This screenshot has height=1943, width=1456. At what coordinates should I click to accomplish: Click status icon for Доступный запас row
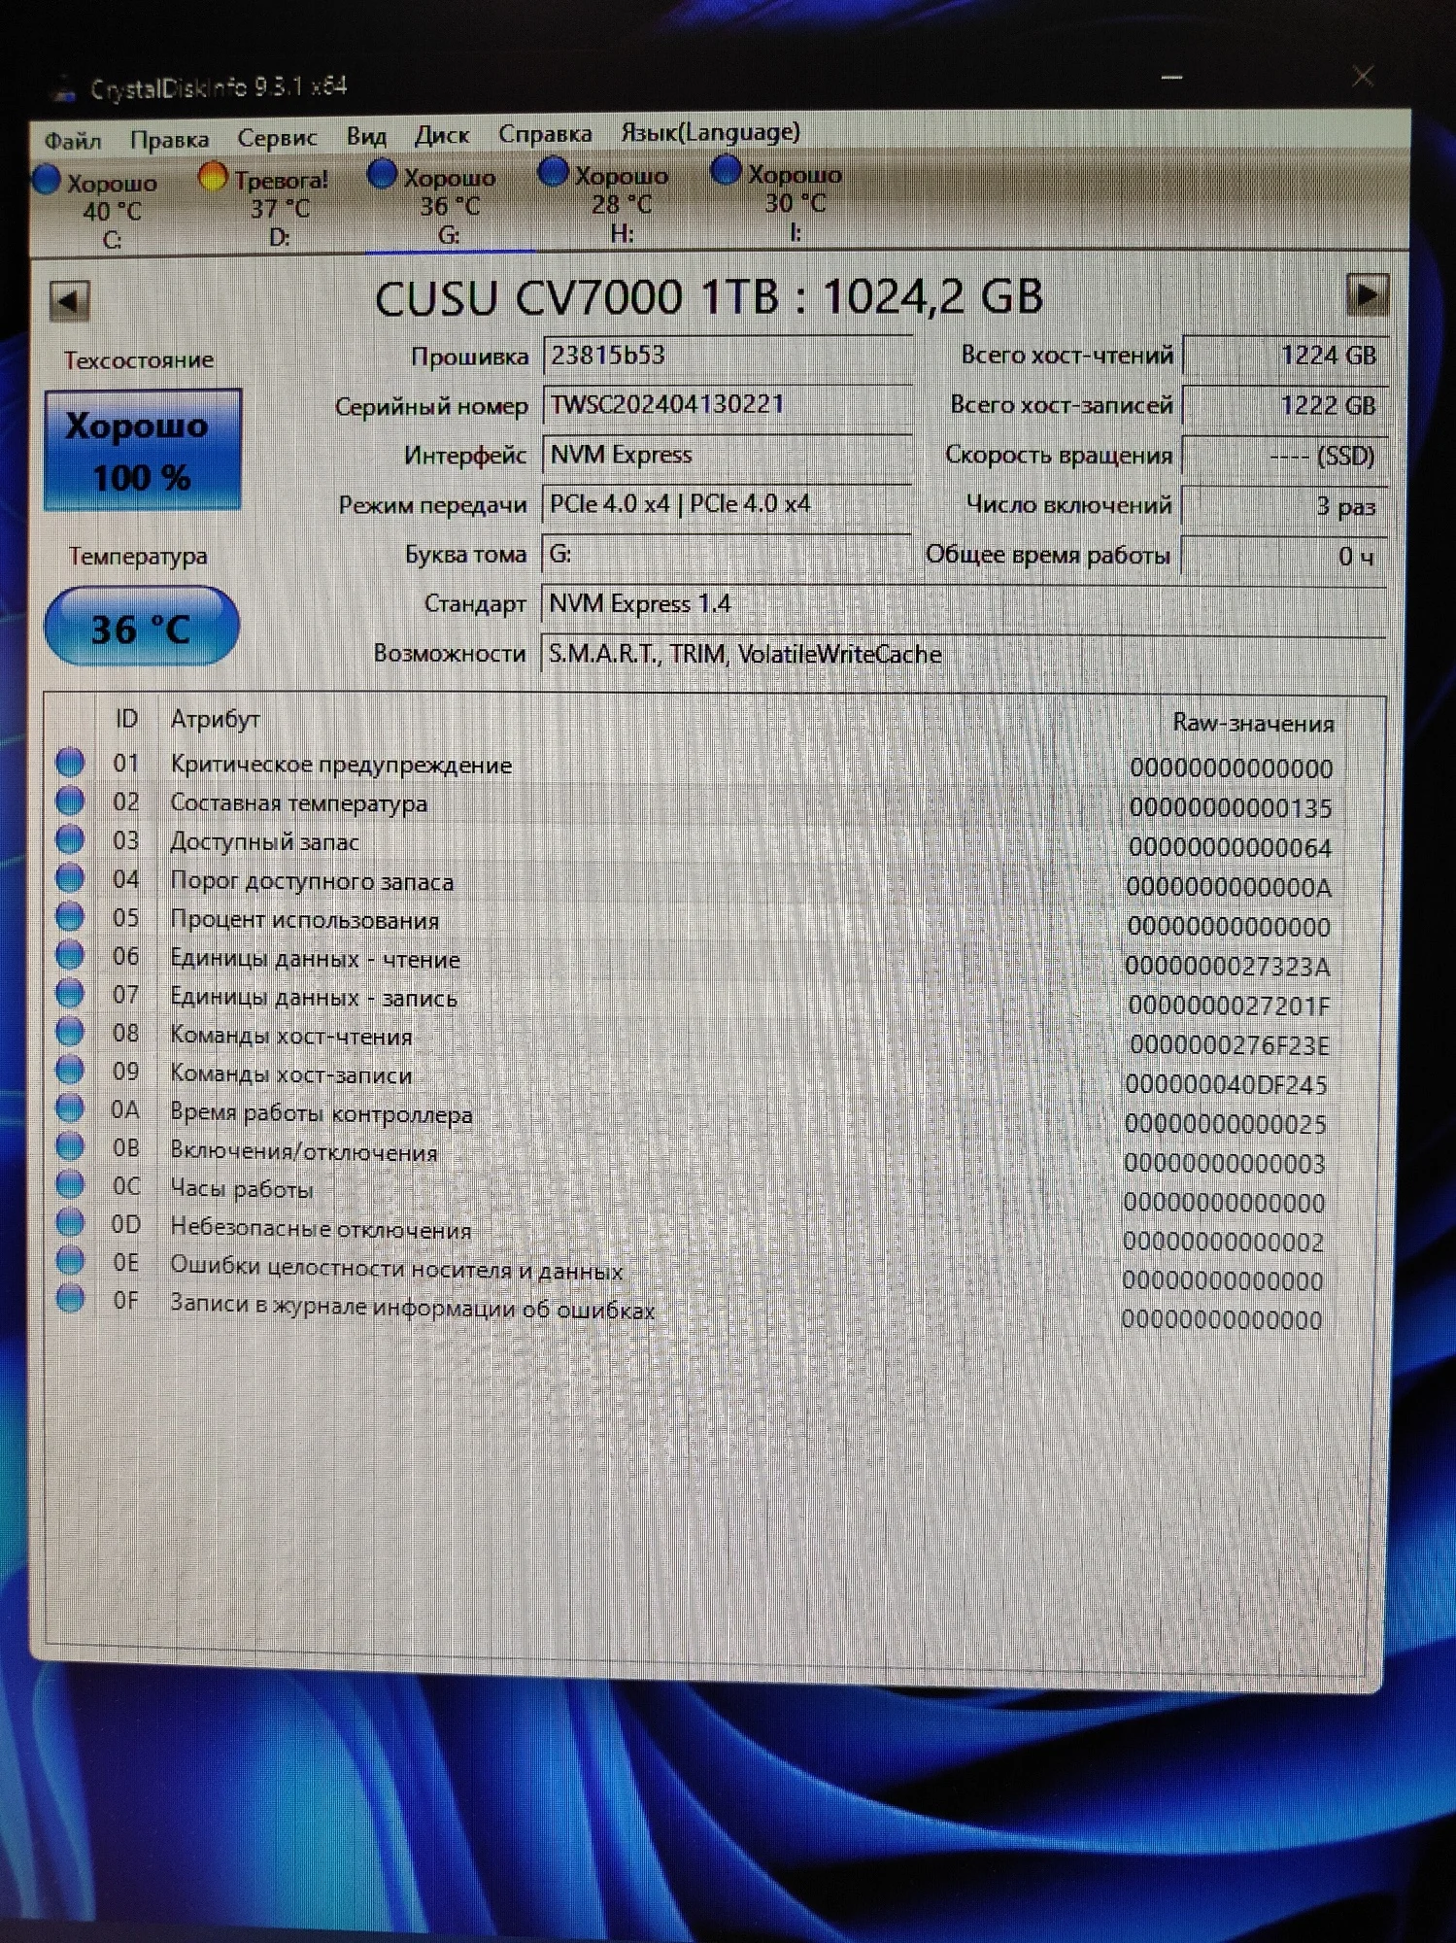click(70, 839)
